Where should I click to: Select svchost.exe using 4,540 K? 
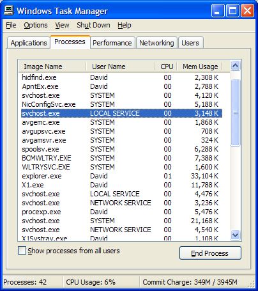(121, 230)
